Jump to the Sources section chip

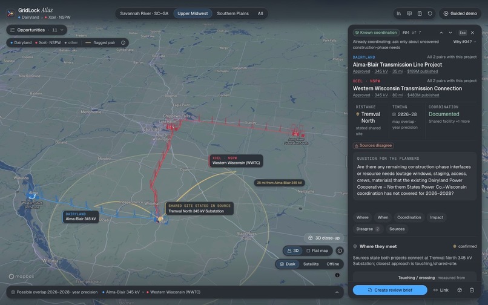pyautogui.click(x=397, y=229)
